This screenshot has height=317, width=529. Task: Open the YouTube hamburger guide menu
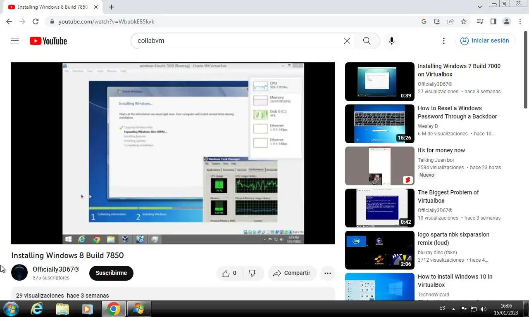(15, 41)
